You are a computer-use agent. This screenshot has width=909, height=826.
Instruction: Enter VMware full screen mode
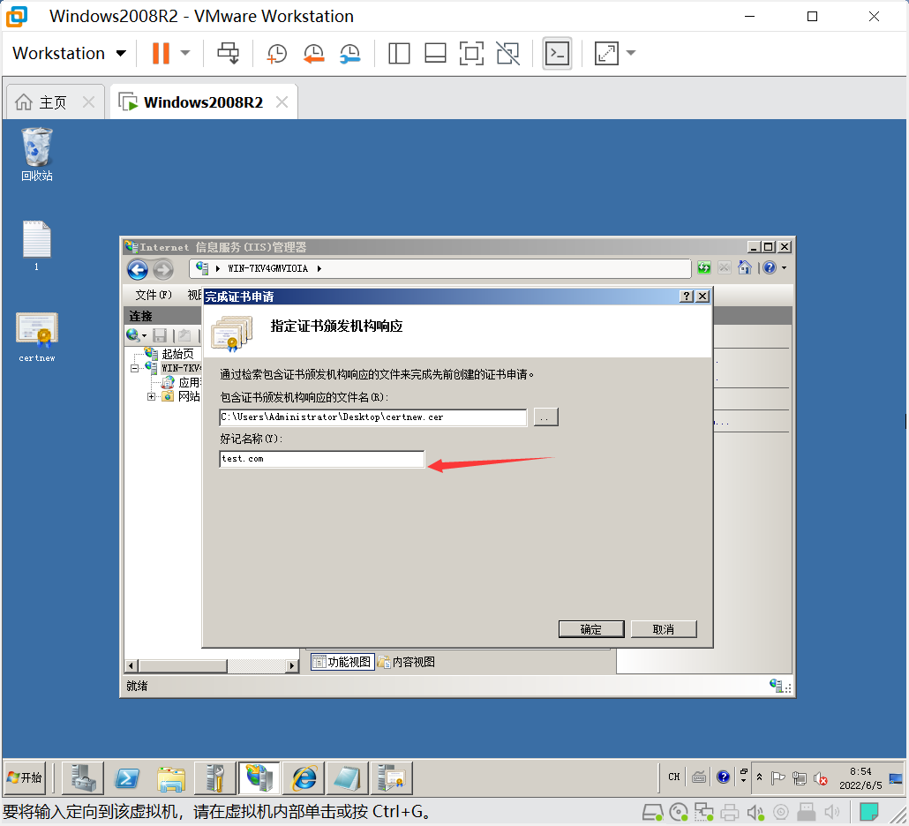(x=471, y=53)
